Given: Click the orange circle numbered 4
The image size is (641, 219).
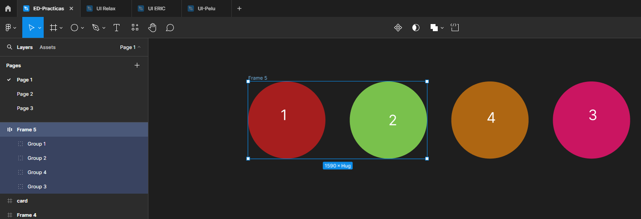Looking at the screenshot, I should pos(490,120).
